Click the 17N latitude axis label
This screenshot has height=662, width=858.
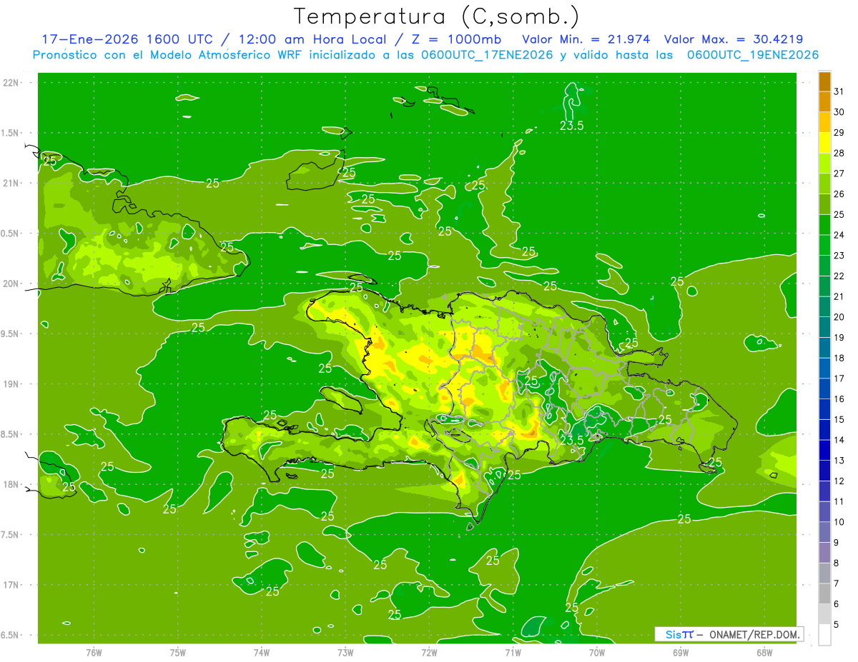12,585
